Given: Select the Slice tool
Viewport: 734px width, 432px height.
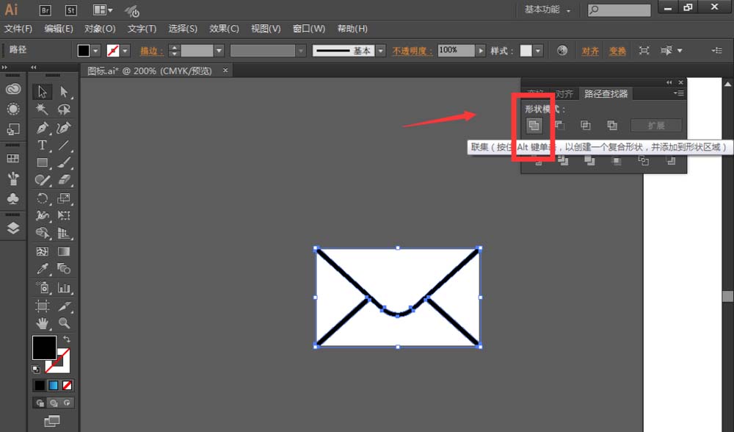Looking at the screenshot, I should [x=64, y=306].
